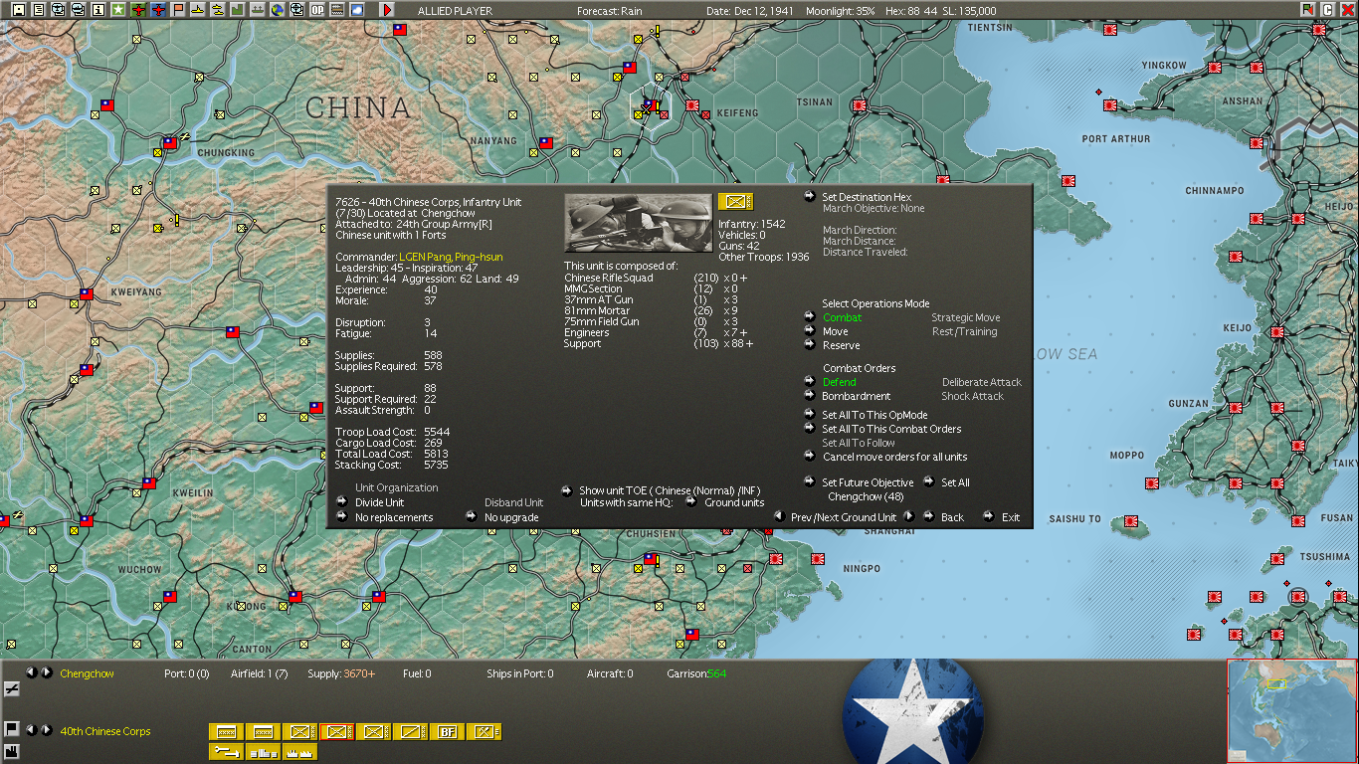Click Set Future Objective
The height and width of the screenshot is (764, 1359).
(x=868, y=482)
